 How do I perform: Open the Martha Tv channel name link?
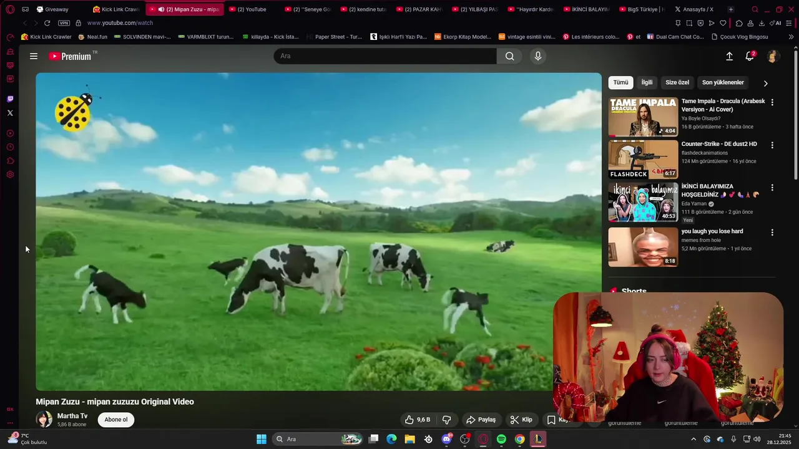coord(72,416)
